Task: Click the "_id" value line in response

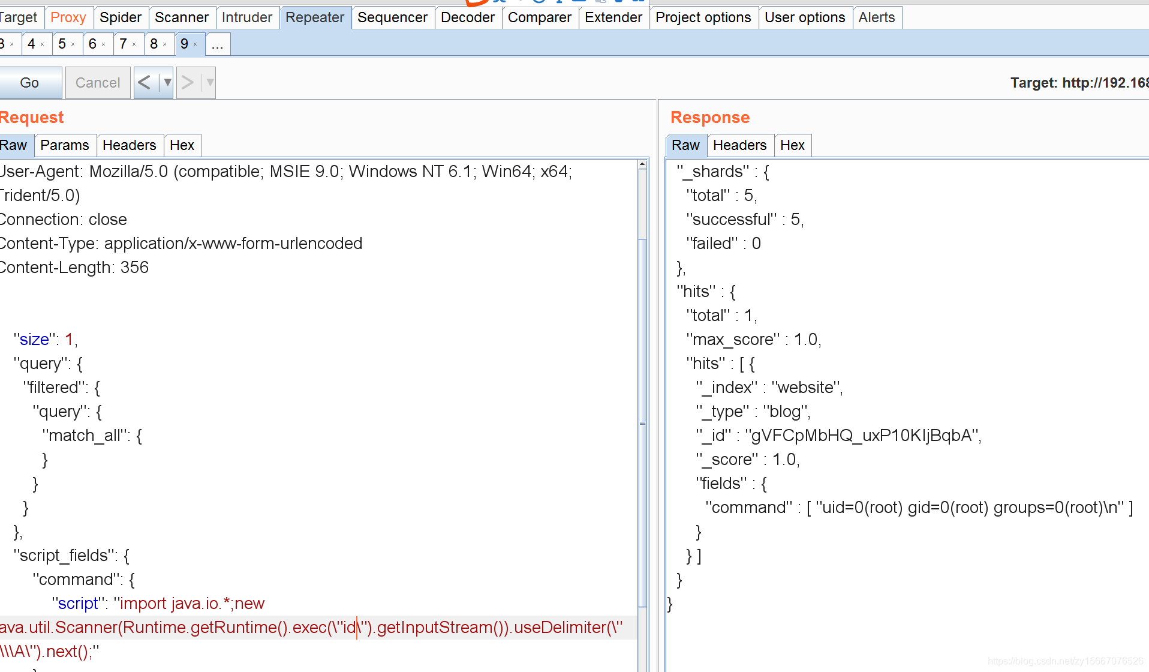Action: point(838,436)
